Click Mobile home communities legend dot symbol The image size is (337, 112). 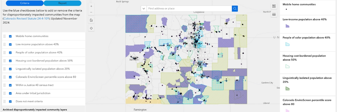pyautogui.click(x=286, y=9)
